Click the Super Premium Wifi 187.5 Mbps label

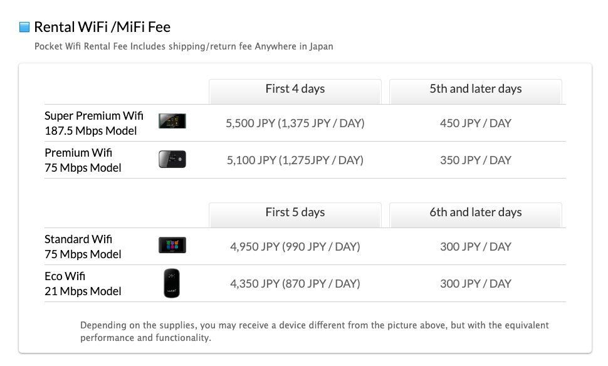click(94, 123)
